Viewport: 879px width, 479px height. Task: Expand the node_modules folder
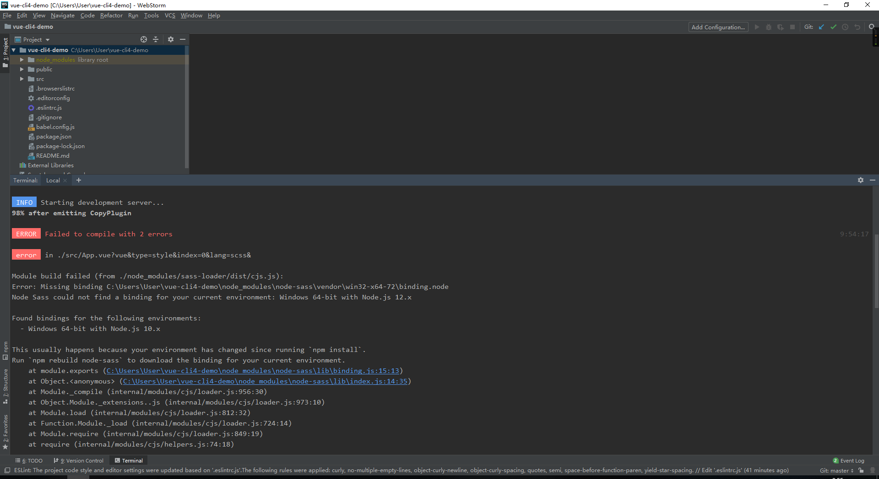point(22,60)
